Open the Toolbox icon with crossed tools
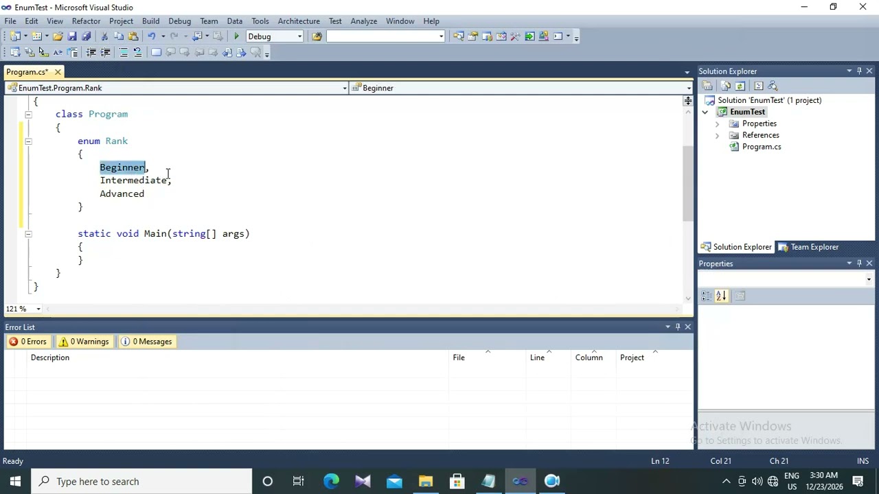The image size is (879, 494). (516, 36)
